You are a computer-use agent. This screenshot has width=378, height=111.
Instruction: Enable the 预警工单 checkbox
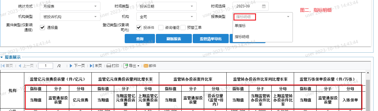(x=183, y=28)
